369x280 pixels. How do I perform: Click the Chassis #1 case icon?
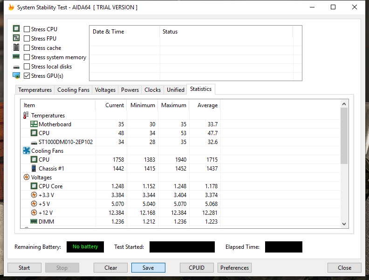click(x=34, y=168)
